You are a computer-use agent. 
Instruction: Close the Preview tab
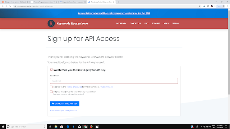[56, 2]
